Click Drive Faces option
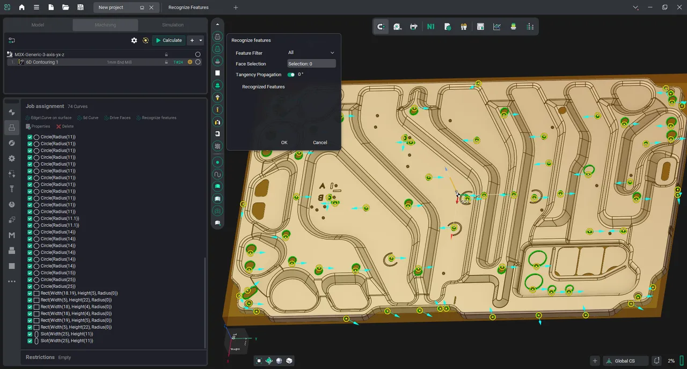 click(118, 117)
